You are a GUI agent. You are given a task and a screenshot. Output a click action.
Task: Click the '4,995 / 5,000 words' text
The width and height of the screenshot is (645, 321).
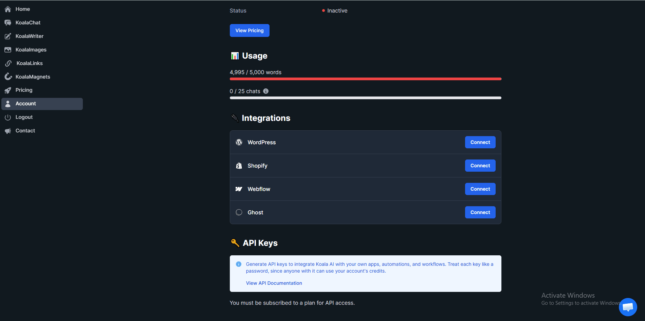tap(256, 72)
